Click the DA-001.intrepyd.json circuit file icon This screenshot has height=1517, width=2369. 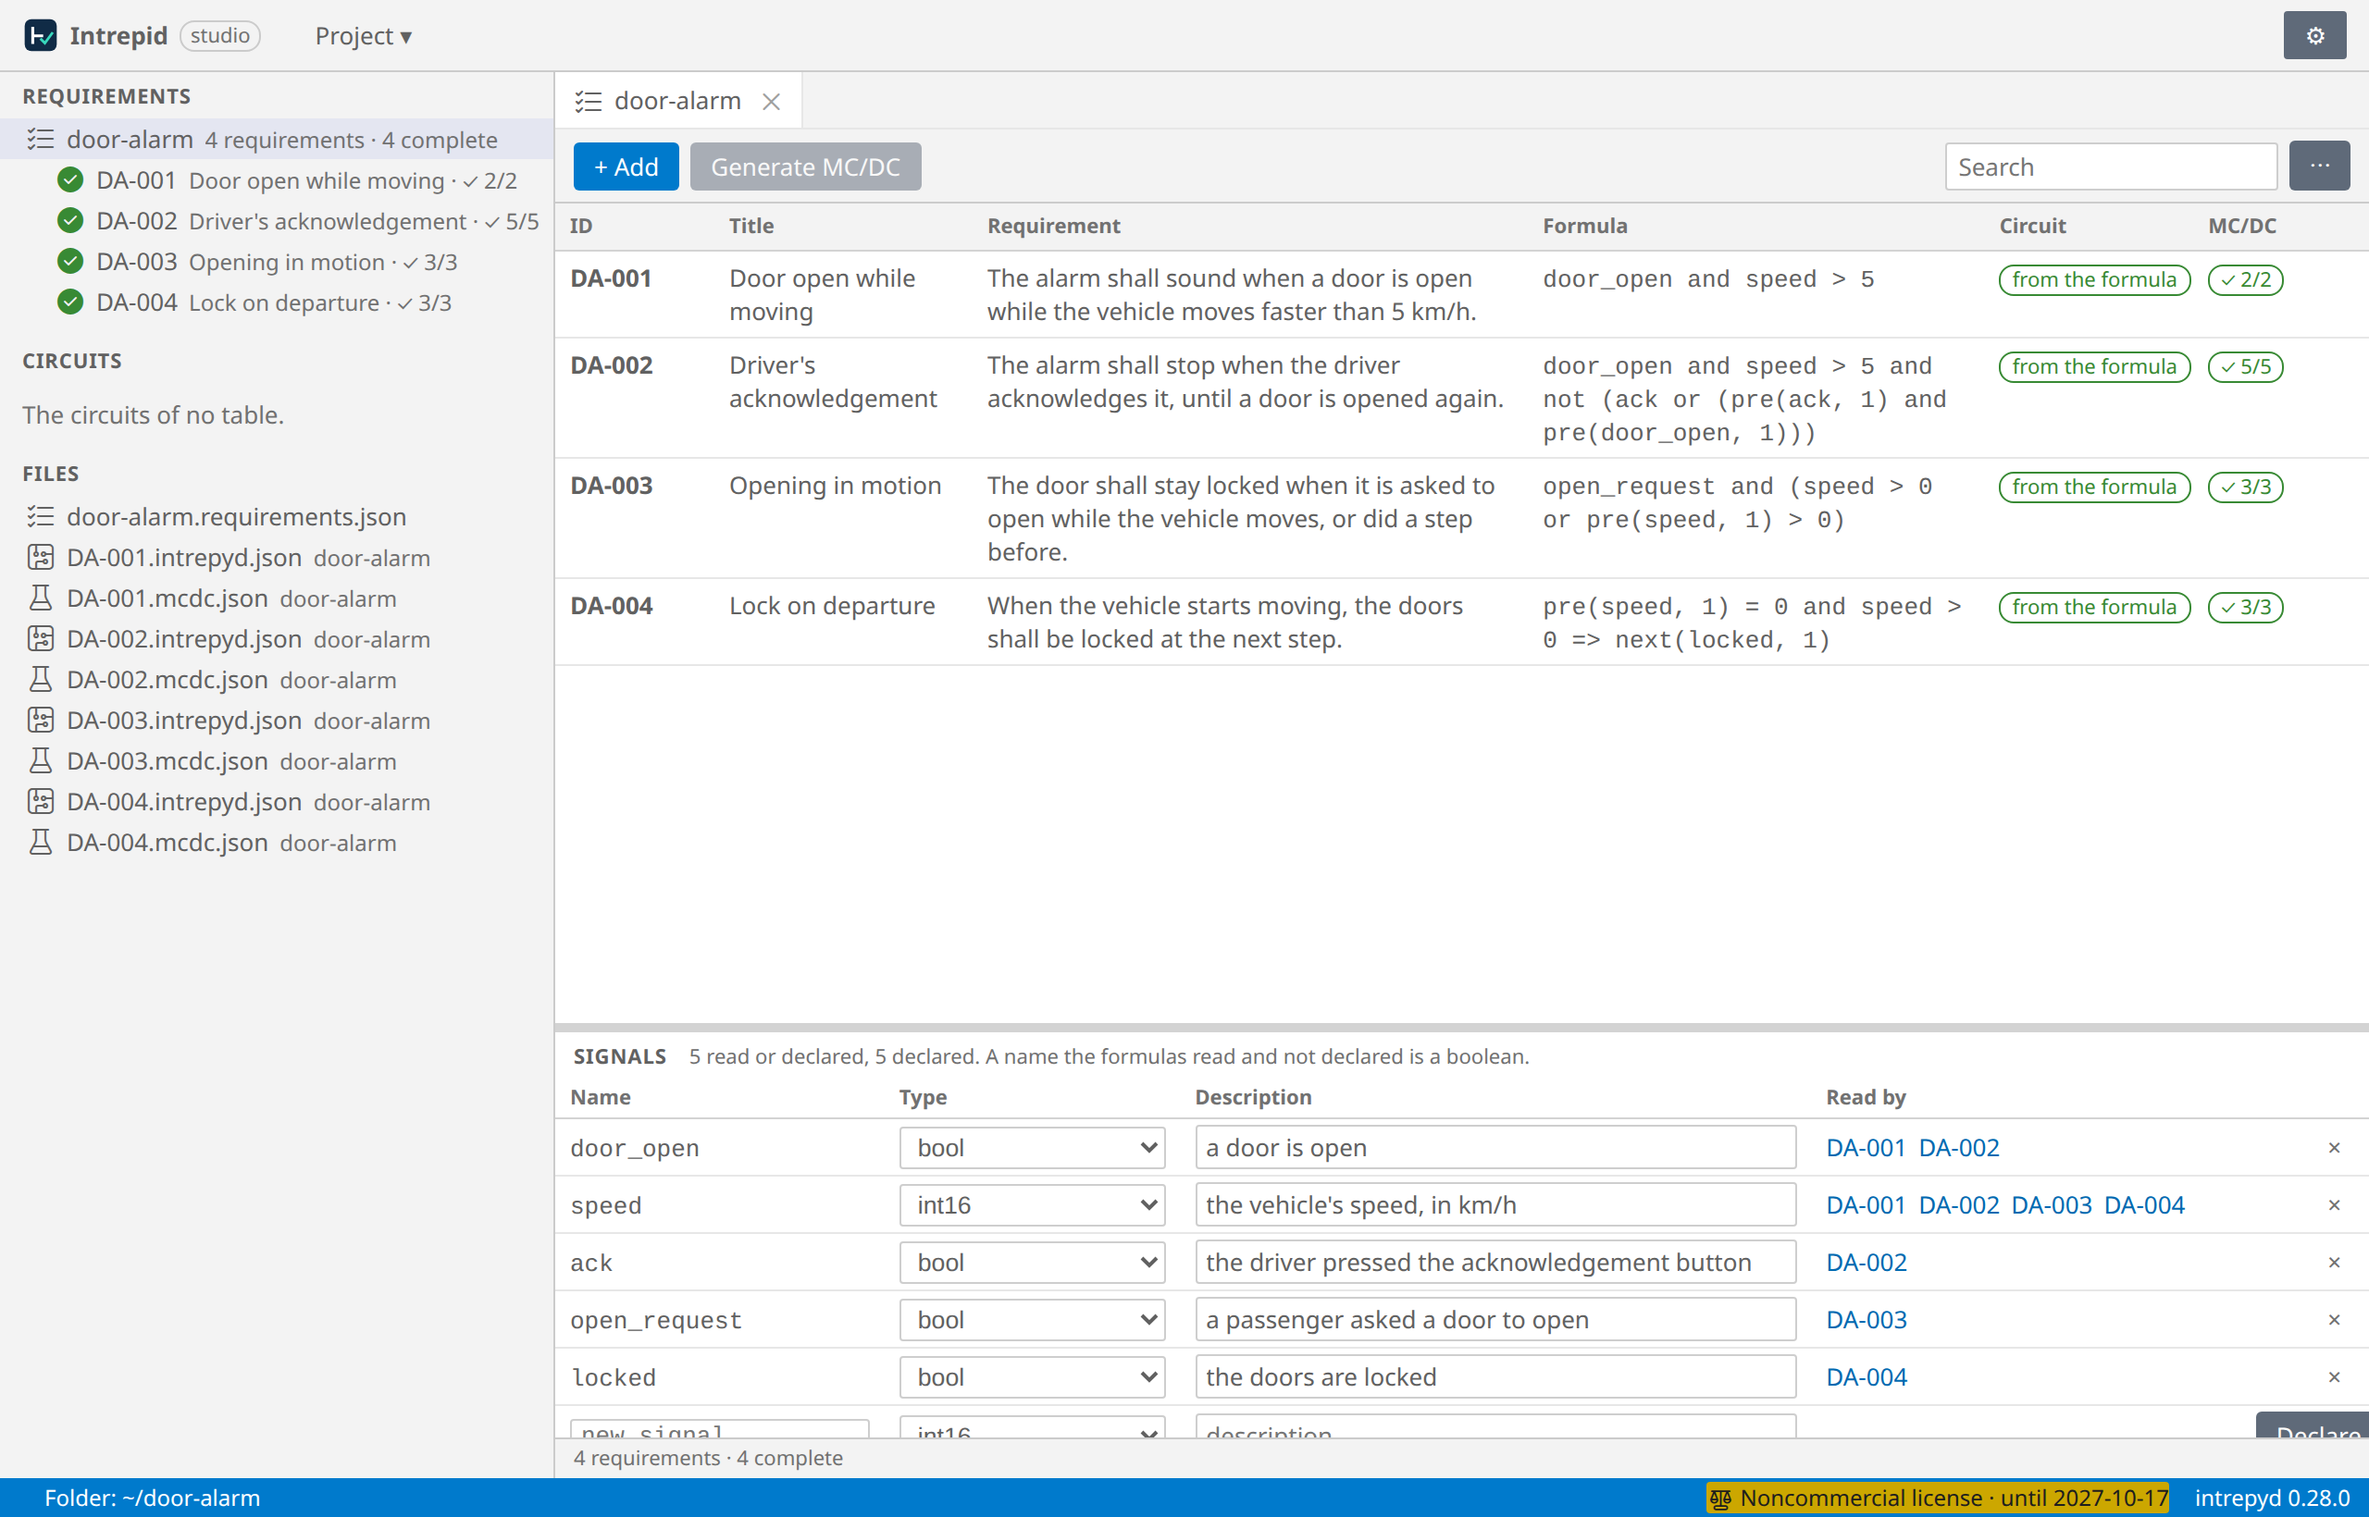[41, 558]
